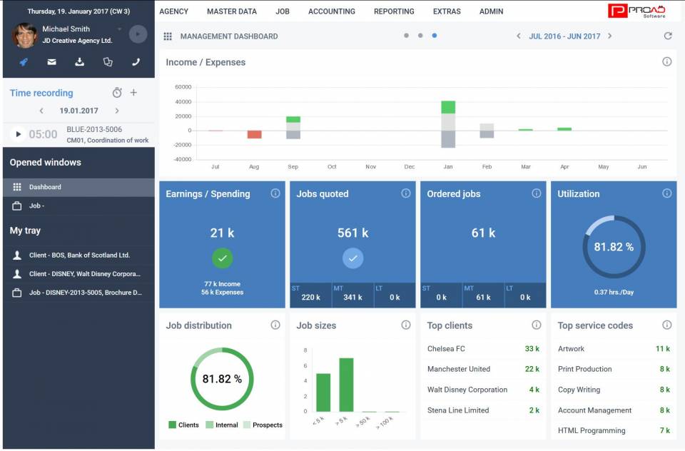Screen dimensions: 685x451
Task: Open the phone call icon
Action: pos(136,62)
